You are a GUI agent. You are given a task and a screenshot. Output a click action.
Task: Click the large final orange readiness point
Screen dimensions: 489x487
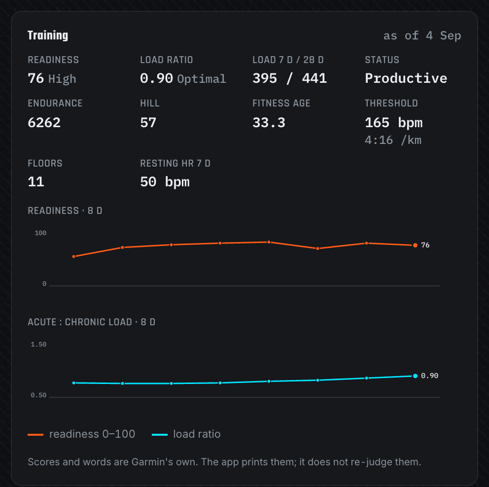(415, 245)
